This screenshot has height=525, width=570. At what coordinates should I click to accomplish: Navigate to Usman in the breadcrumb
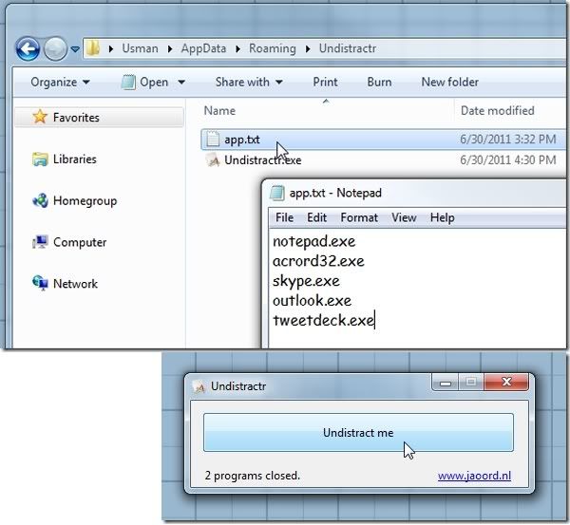140,48
